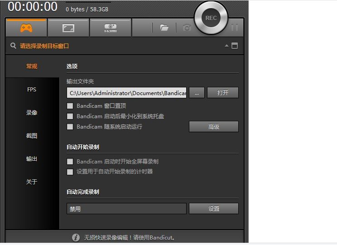
Task: Open the 高级 advanced options button
Action: tap(214, 127)
